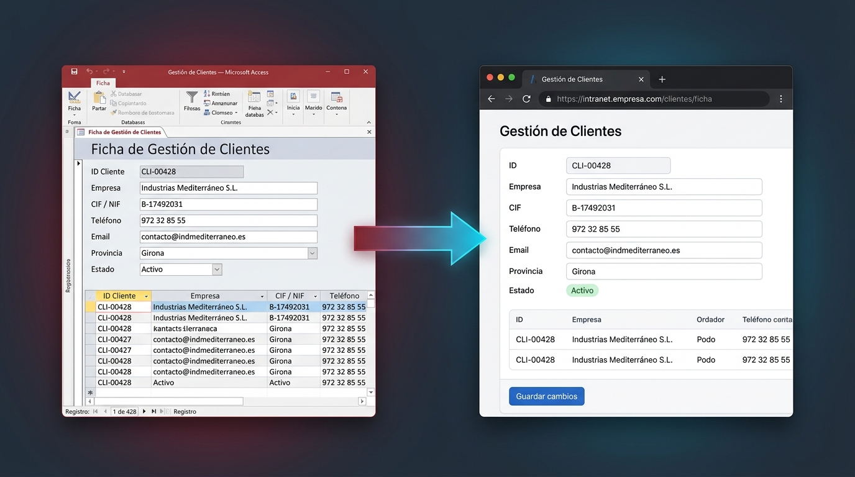Click the Email field in the Access form
The height and width of the screenshot is (477, 855).
[x=229, y=237]
